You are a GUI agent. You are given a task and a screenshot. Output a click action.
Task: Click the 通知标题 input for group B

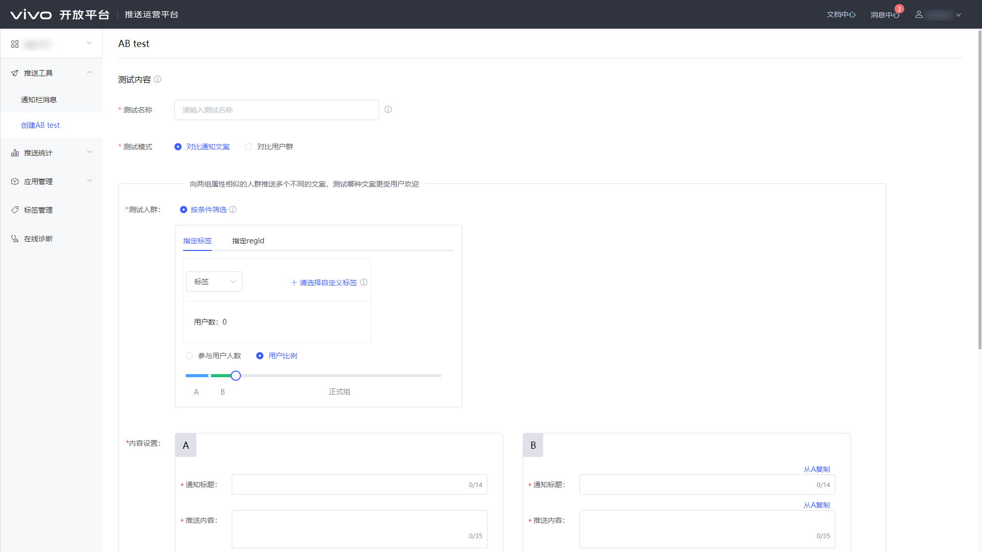pos(707,485)
